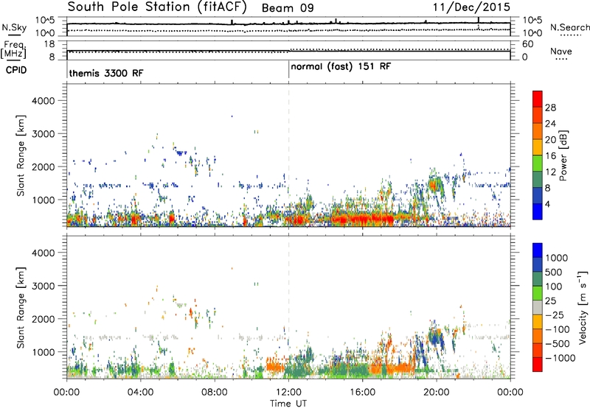This screenshot has width=590, height=408.
Task: Click the "Time UT" axis title
Action: (288, 404)
